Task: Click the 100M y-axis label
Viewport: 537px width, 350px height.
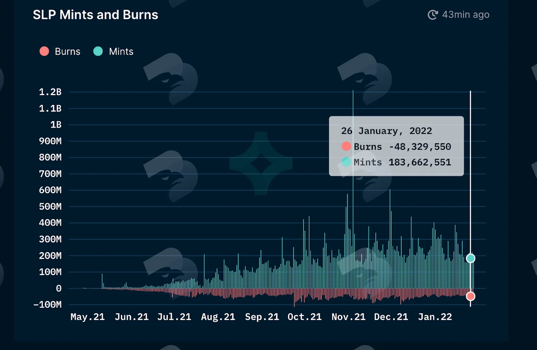Action: 50,272
